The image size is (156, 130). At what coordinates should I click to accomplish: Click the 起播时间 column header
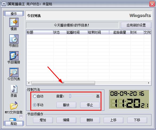(x=77, y=32)
